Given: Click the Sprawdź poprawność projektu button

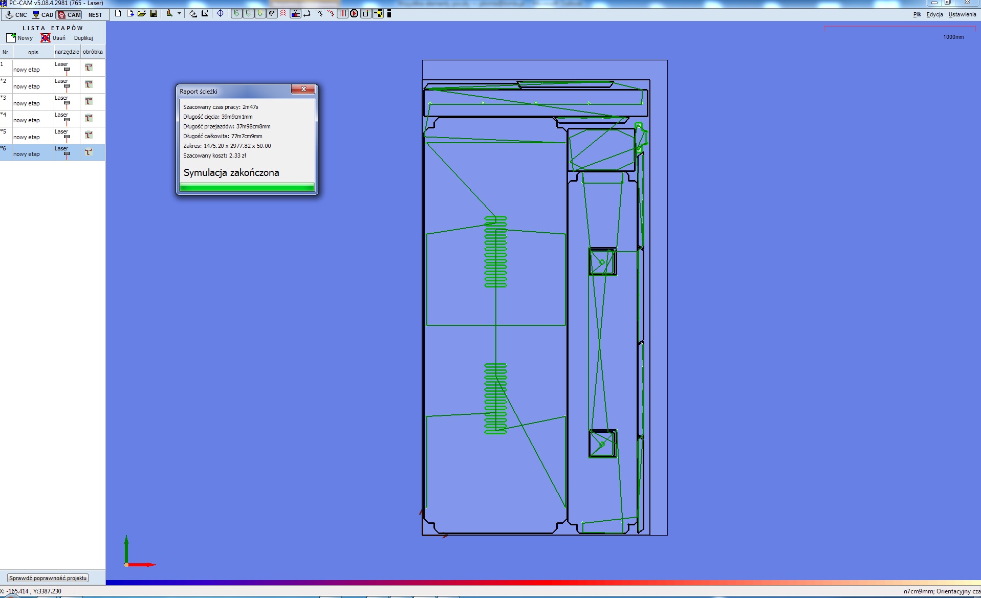Looking at the screenshot, I should pos(48,578).
